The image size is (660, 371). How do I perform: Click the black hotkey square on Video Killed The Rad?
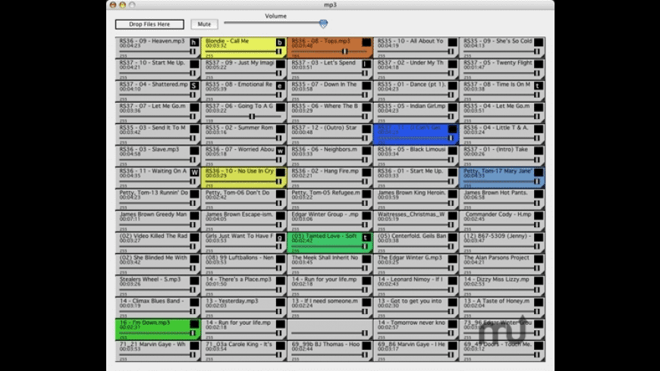194,238
